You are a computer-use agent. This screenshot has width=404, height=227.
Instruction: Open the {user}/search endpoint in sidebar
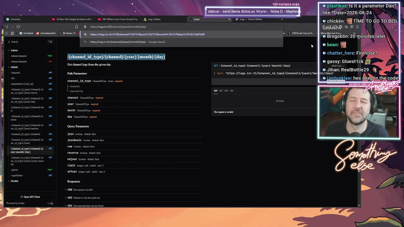click(31, 91)
